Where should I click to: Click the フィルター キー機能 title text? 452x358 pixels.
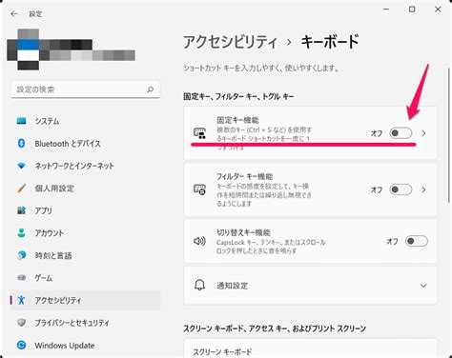[244, 176]
